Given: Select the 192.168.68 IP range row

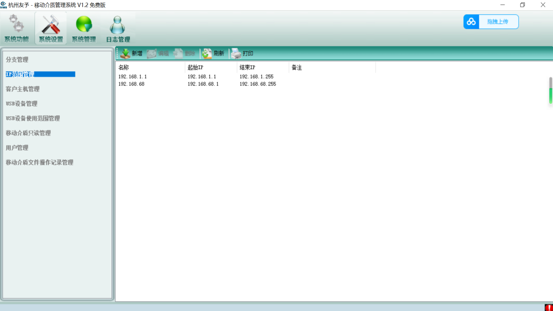Looking at the screenshot, I should [x=131, y=84].
